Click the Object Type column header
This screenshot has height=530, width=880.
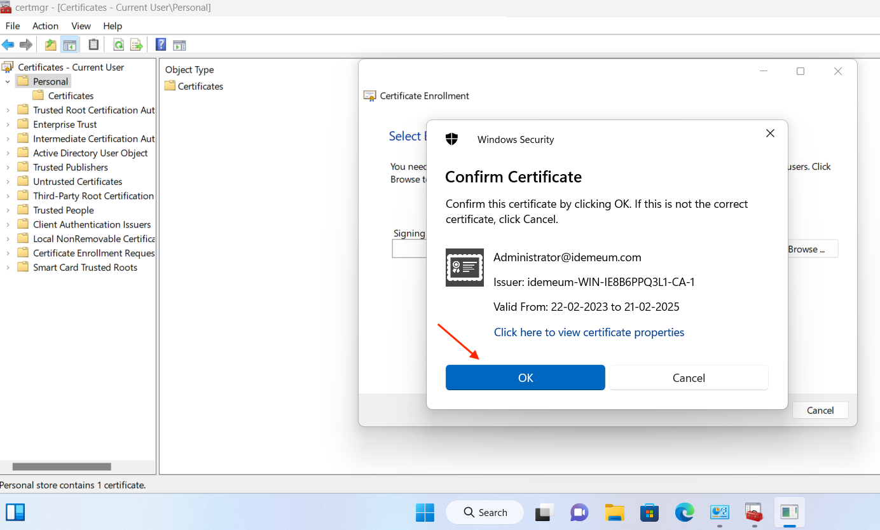pos(189,70)
